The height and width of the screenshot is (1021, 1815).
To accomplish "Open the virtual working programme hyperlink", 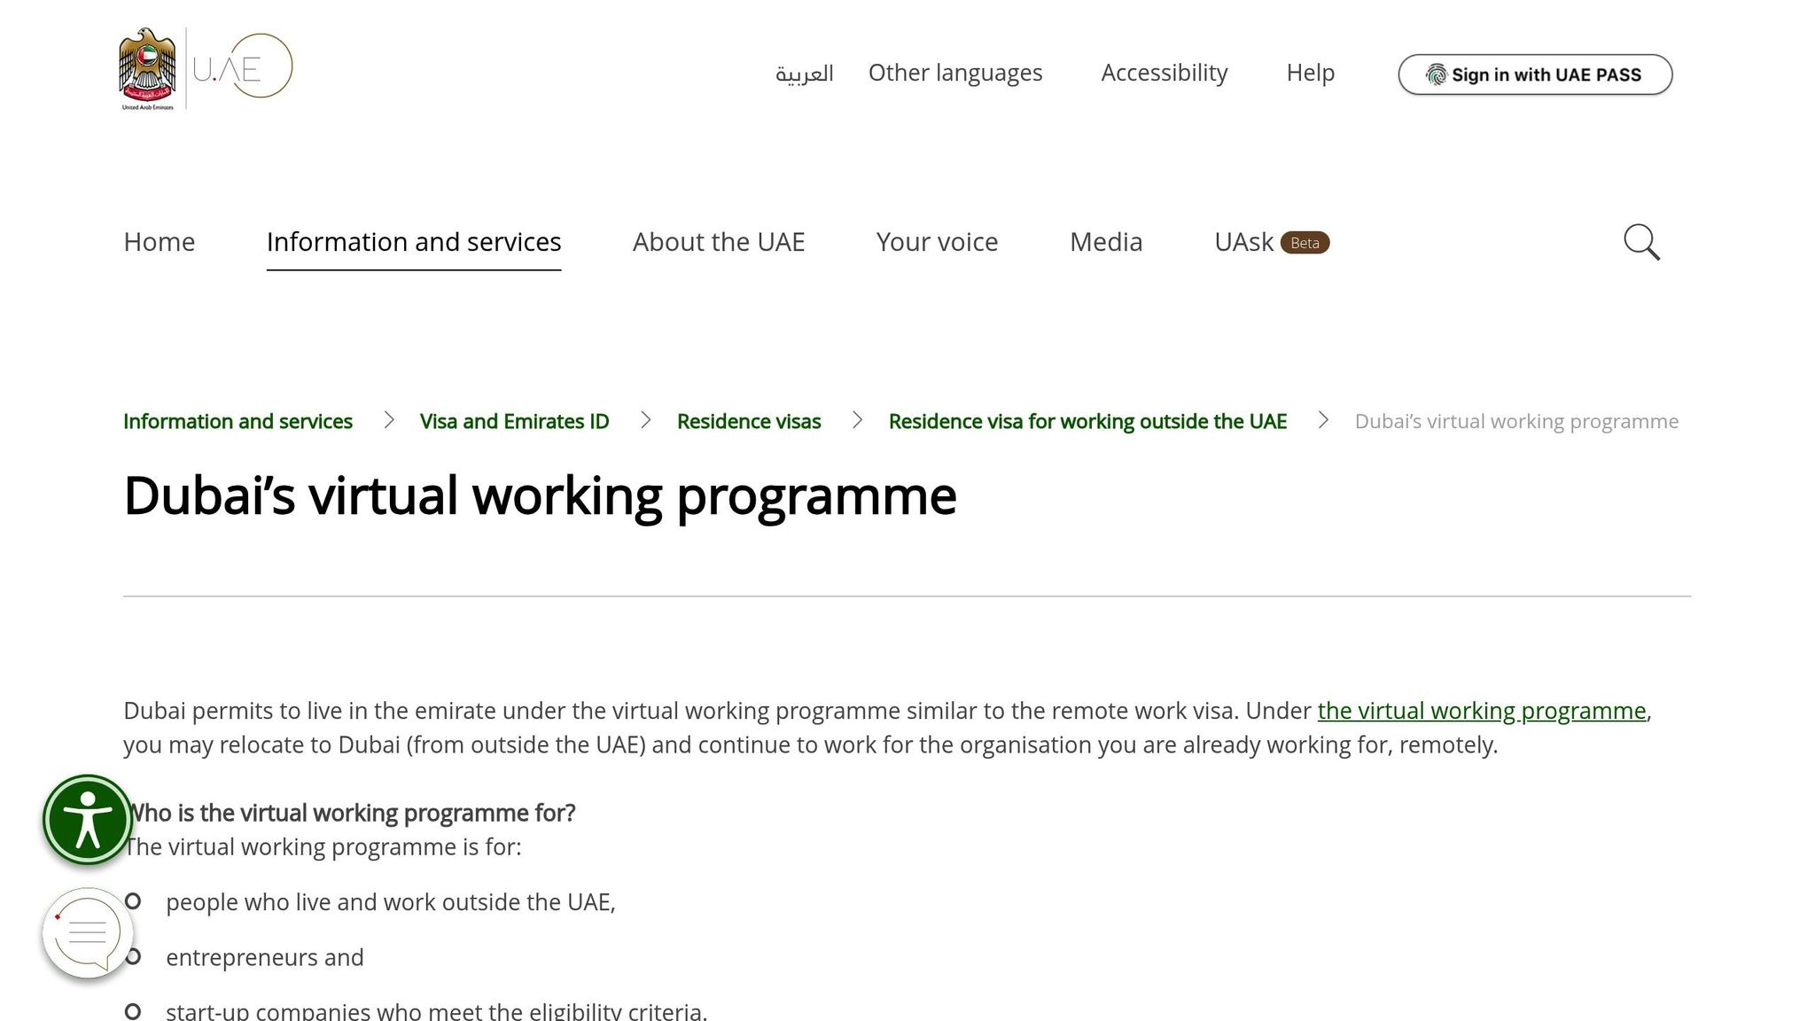I will click(x=1483, y=710).
